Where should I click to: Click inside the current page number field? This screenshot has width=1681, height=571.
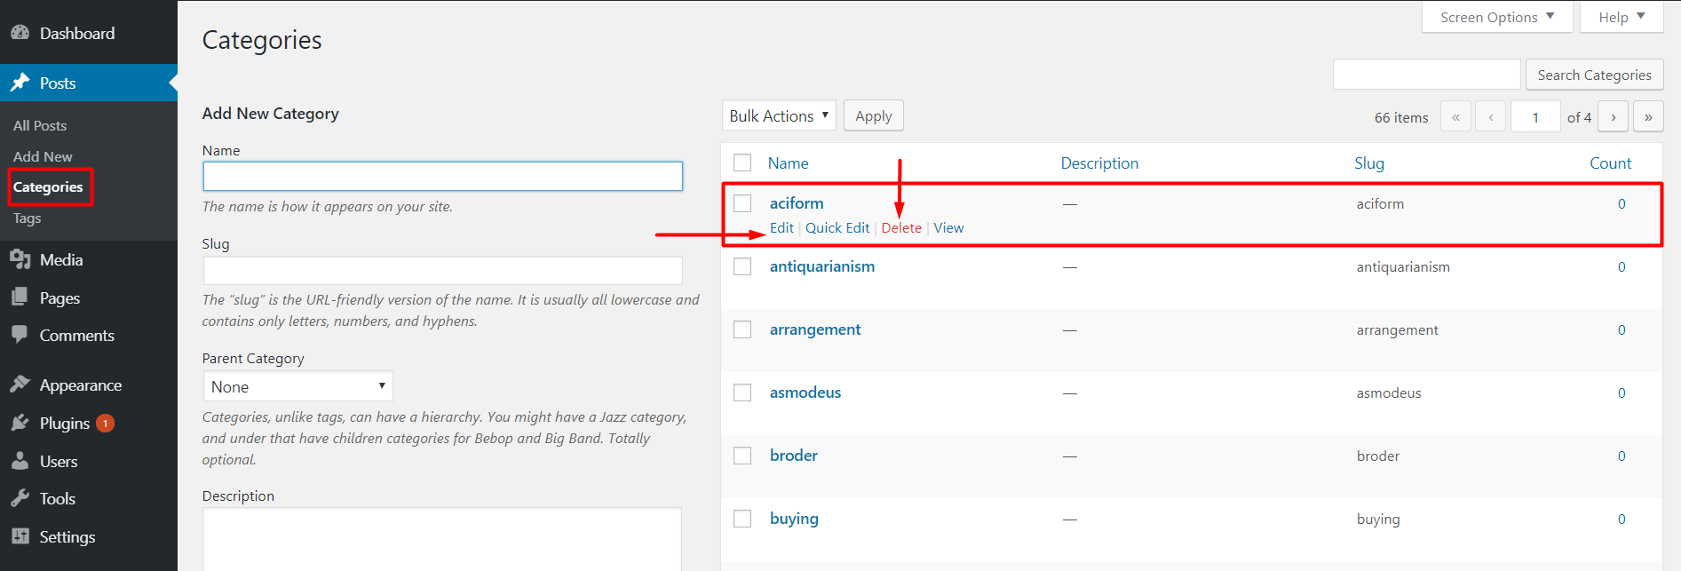(1535, 115)
